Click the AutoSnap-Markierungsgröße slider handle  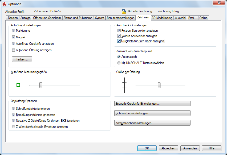click(x=41, y=85)
